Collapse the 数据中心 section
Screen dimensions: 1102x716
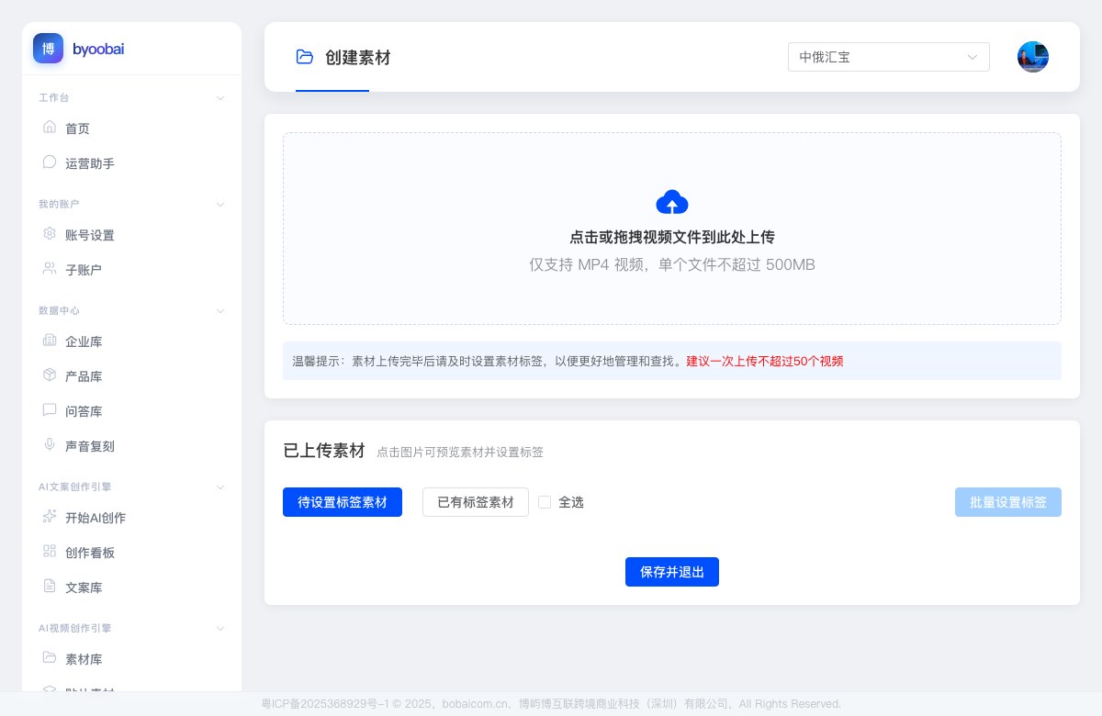coord(220,310)
